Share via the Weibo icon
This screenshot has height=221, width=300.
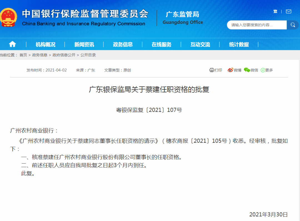point(230,70)
